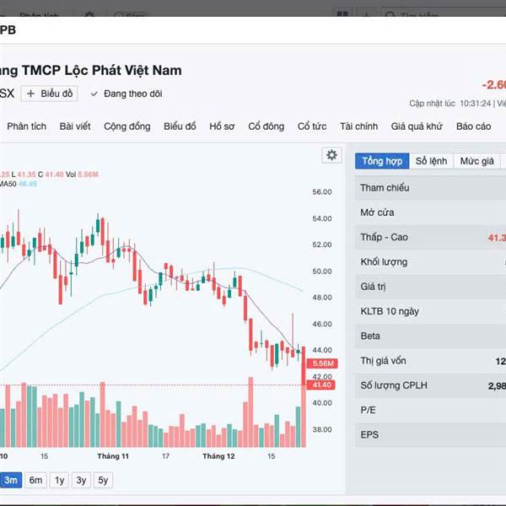Go to the Cộng đồng tab
506x506 pixels.
point(127,126)
